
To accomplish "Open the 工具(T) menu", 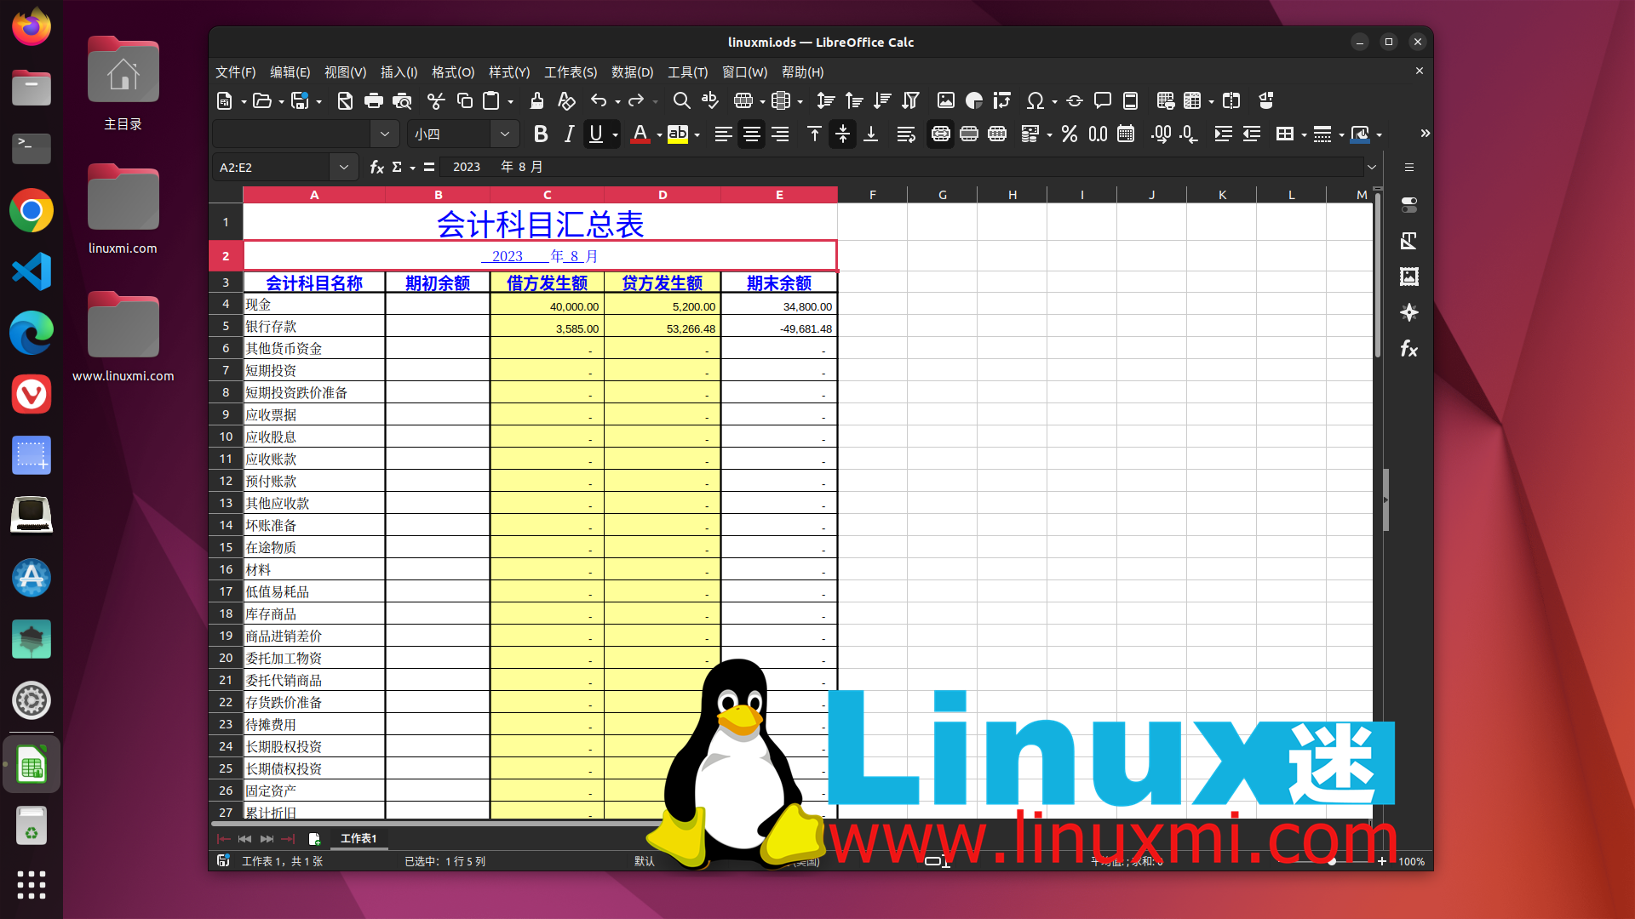I will (x=687, y=72).
